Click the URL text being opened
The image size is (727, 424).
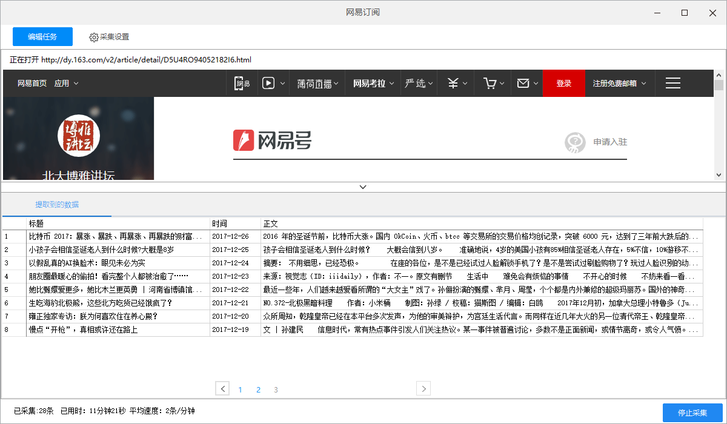146,60
